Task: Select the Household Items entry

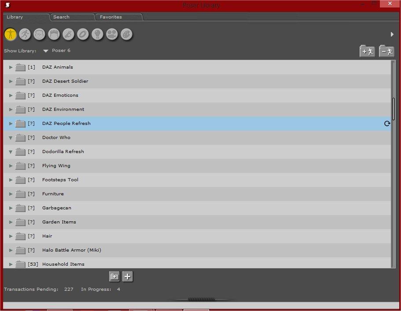Action: [197, 263]
